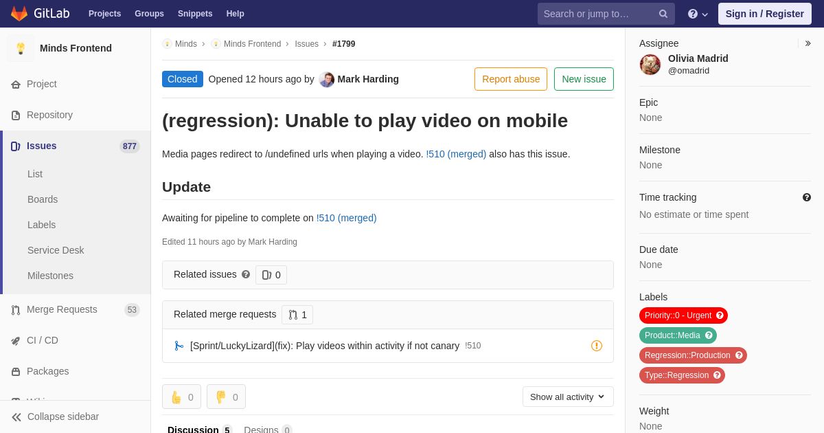Screen dimensions: 824x433
Task: Click the CI / CD rocket icon
Action: (x=16, y=341)
